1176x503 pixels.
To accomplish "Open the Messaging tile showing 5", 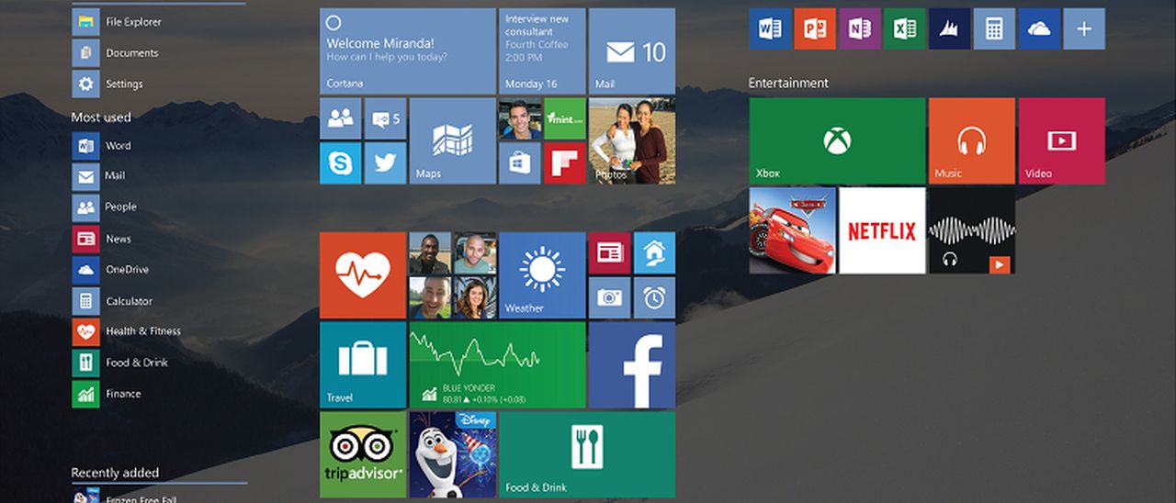I will pos(385,118).
